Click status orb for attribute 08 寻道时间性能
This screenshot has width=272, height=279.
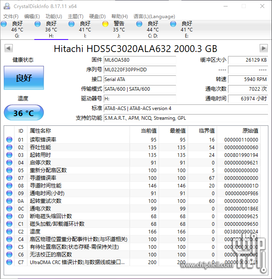(x=9, y=185)
